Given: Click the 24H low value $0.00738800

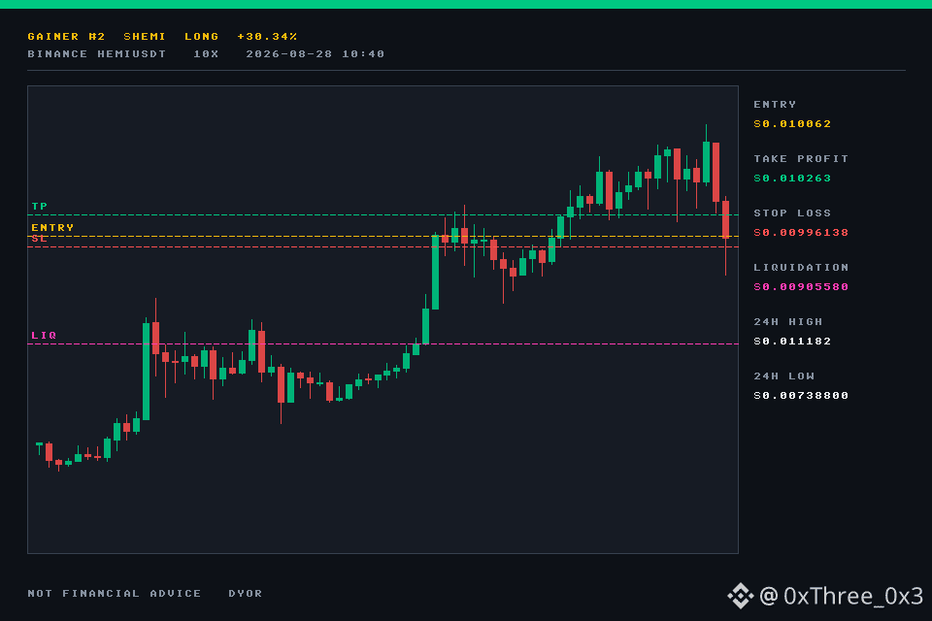Looking at the screenshot, I should pyautogui.click(x=801, y=396).
